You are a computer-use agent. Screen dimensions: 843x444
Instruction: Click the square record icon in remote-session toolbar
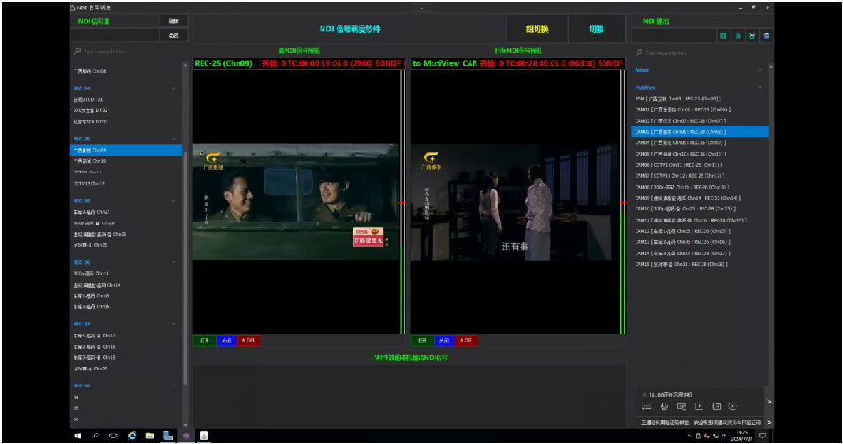pos(699,406)
